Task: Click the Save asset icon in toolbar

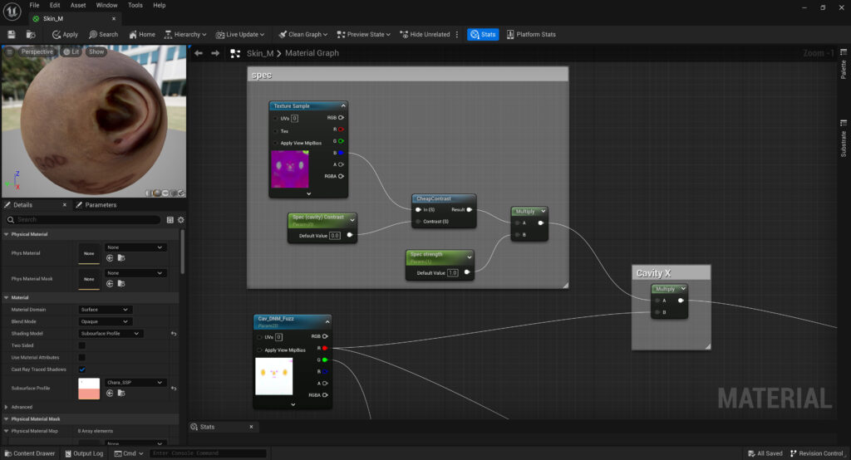Action: click(x=12, y=34)
